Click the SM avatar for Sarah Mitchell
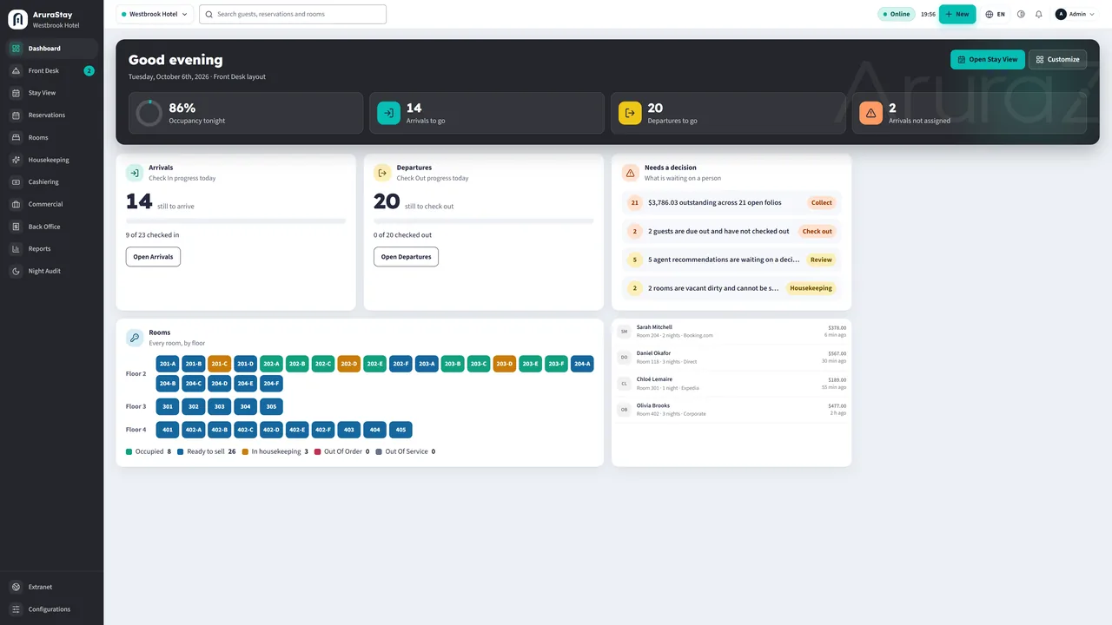 point(624,332)
